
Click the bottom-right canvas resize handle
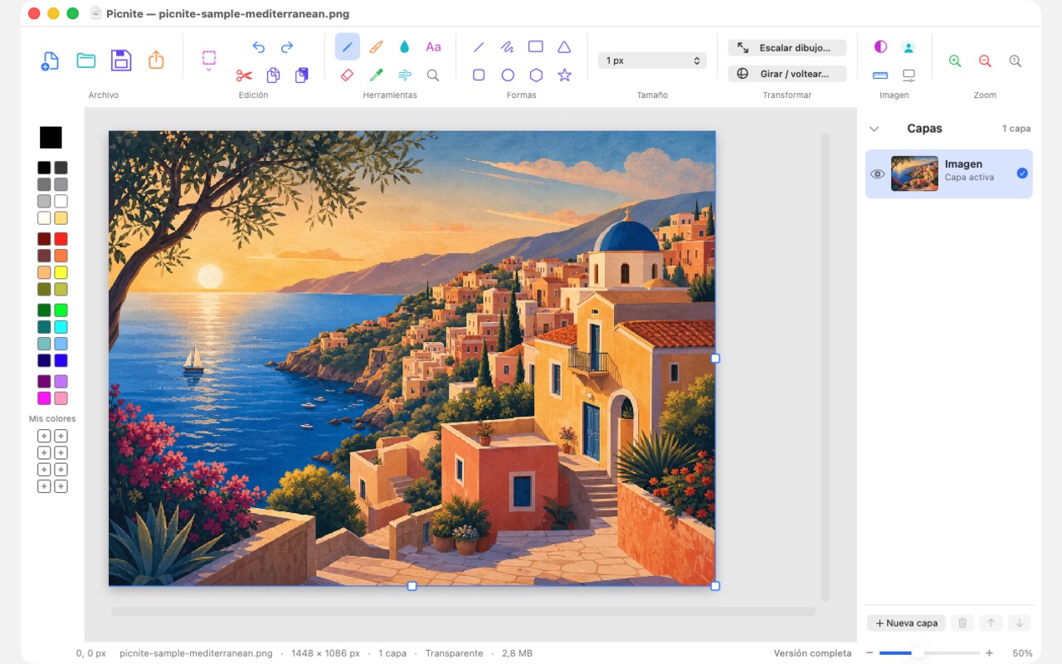coord(715,586)
